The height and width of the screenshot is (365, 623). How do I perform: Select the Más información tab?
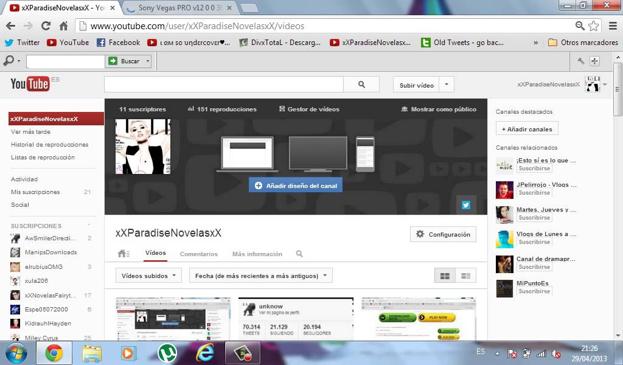coord(257,254)
